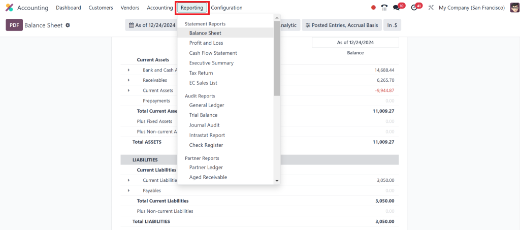Open the Cash Flow Statement report

click(x=225, y=53)
